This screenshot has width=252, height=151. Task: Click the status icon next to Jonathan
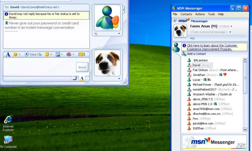tap(189, 75)
